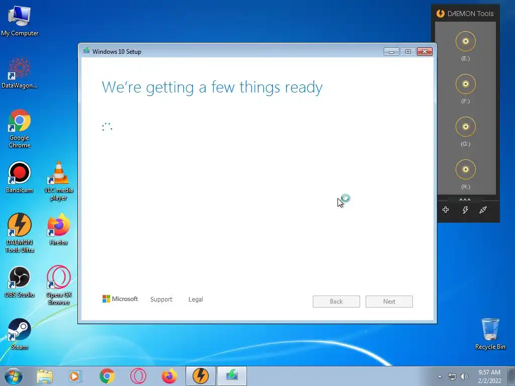Minimize the Windows 10 Setup window
Screen dimensions: 515x386
click(x=391, y=52)
